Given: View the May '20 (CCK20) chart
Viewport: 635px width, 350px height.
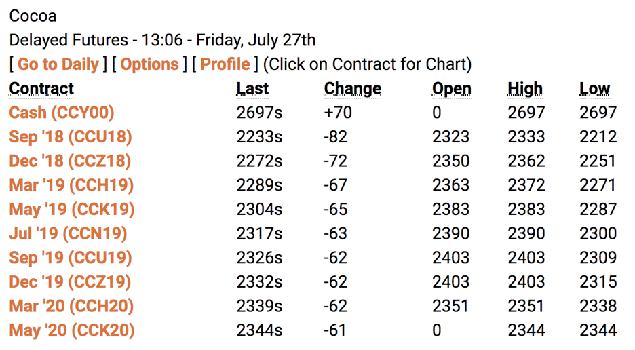Looking at the screenshot, I should pos(72,330).
